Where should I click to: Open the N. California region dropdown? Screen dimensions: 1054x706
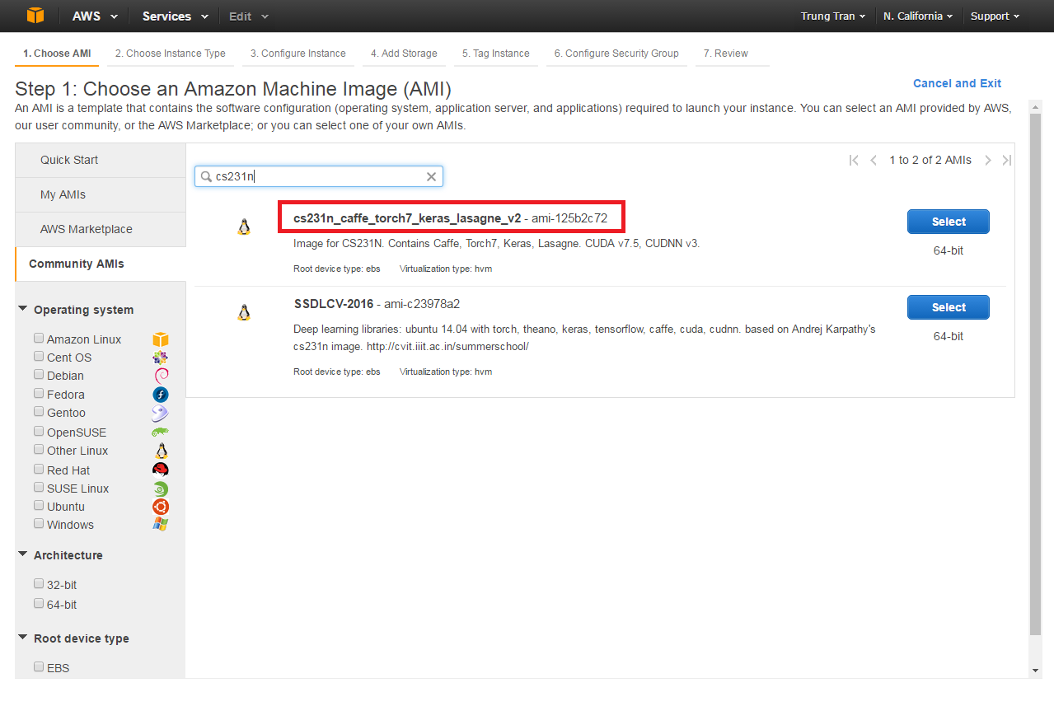pos(918,16)
